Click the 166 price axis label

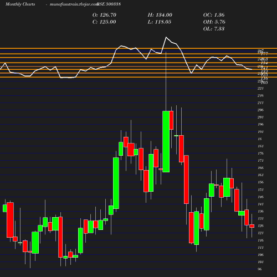pyautogui.click(x=260, y=168)
